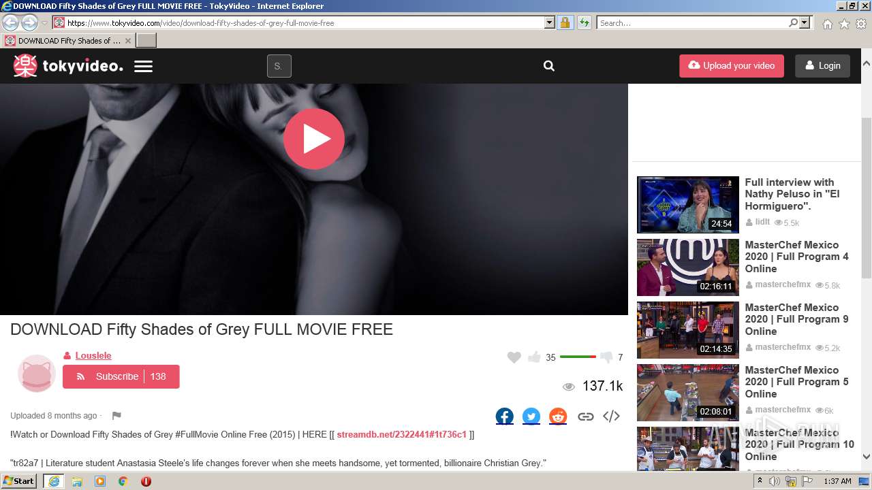
Task: Open the Chrome taskbar icon
Action: pos(123,481)
